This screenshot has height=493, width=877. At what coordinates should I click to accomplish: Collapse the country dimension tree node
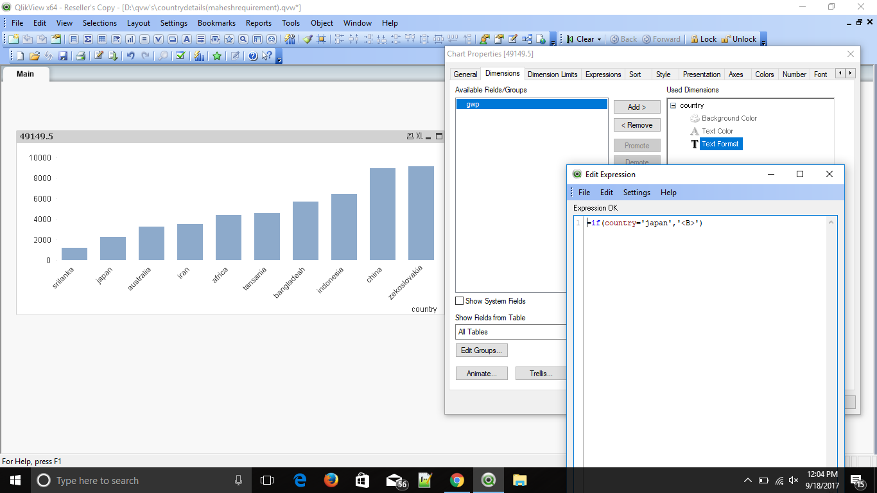(x=673, y=105)
